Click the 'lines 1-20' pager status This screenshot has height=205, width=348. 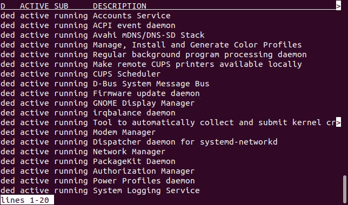pyautogui.click(x=27, y=200)
